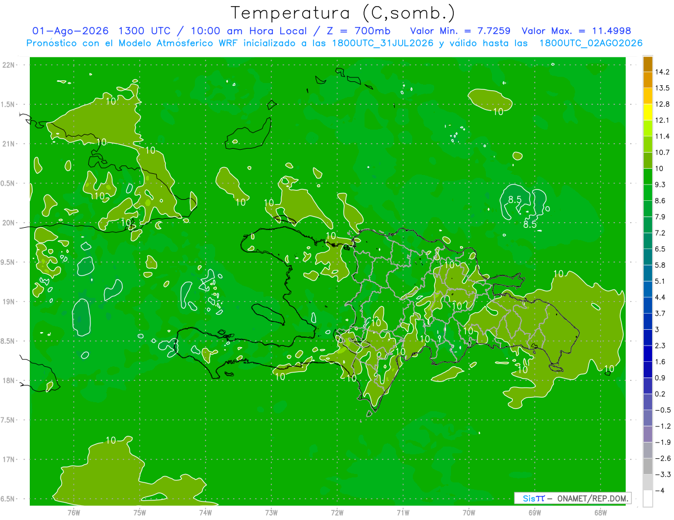The height and width of the screenshot is (520, 674).
Task: Click the "22N" latitude axis label
Action: [x=10, y=65]
